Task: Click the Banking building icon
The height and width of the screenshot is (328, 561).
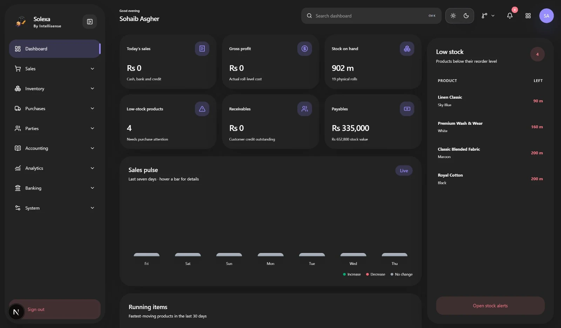Action: [18, 188]
